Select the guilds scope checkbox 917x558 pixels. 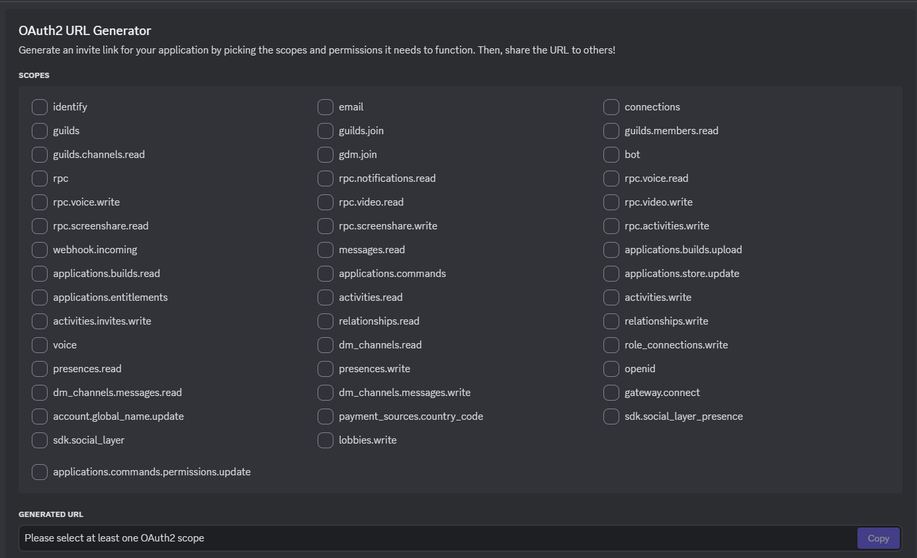(40, 131)
